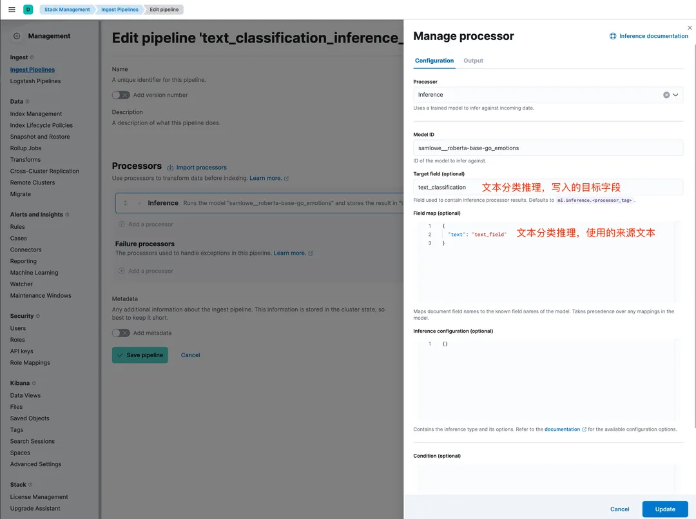Open the hamburger navigation menu
Viewport: 696px width, 519px height.
(x=12, y=9)
